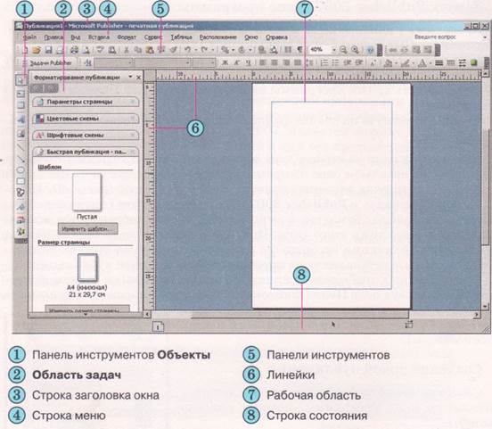
Task: Expand Цветовые схемы section
Action: [86, 119]
